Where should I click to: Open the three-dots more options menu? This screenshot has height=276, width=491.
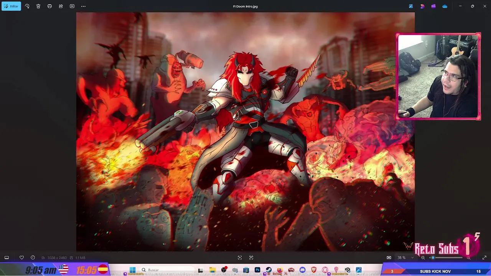[83, 6]
